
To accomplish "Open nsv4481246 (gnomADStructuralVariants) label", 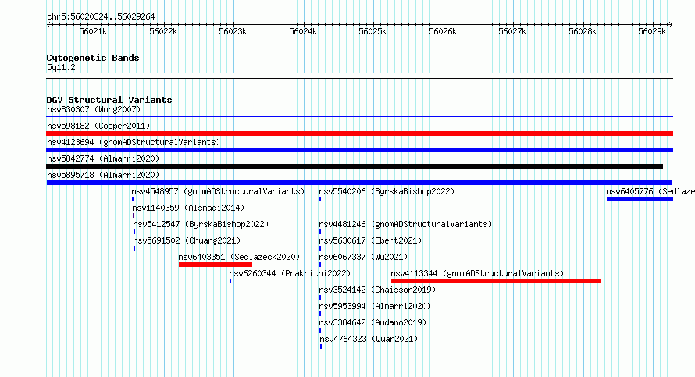I will tap(405, 224).
